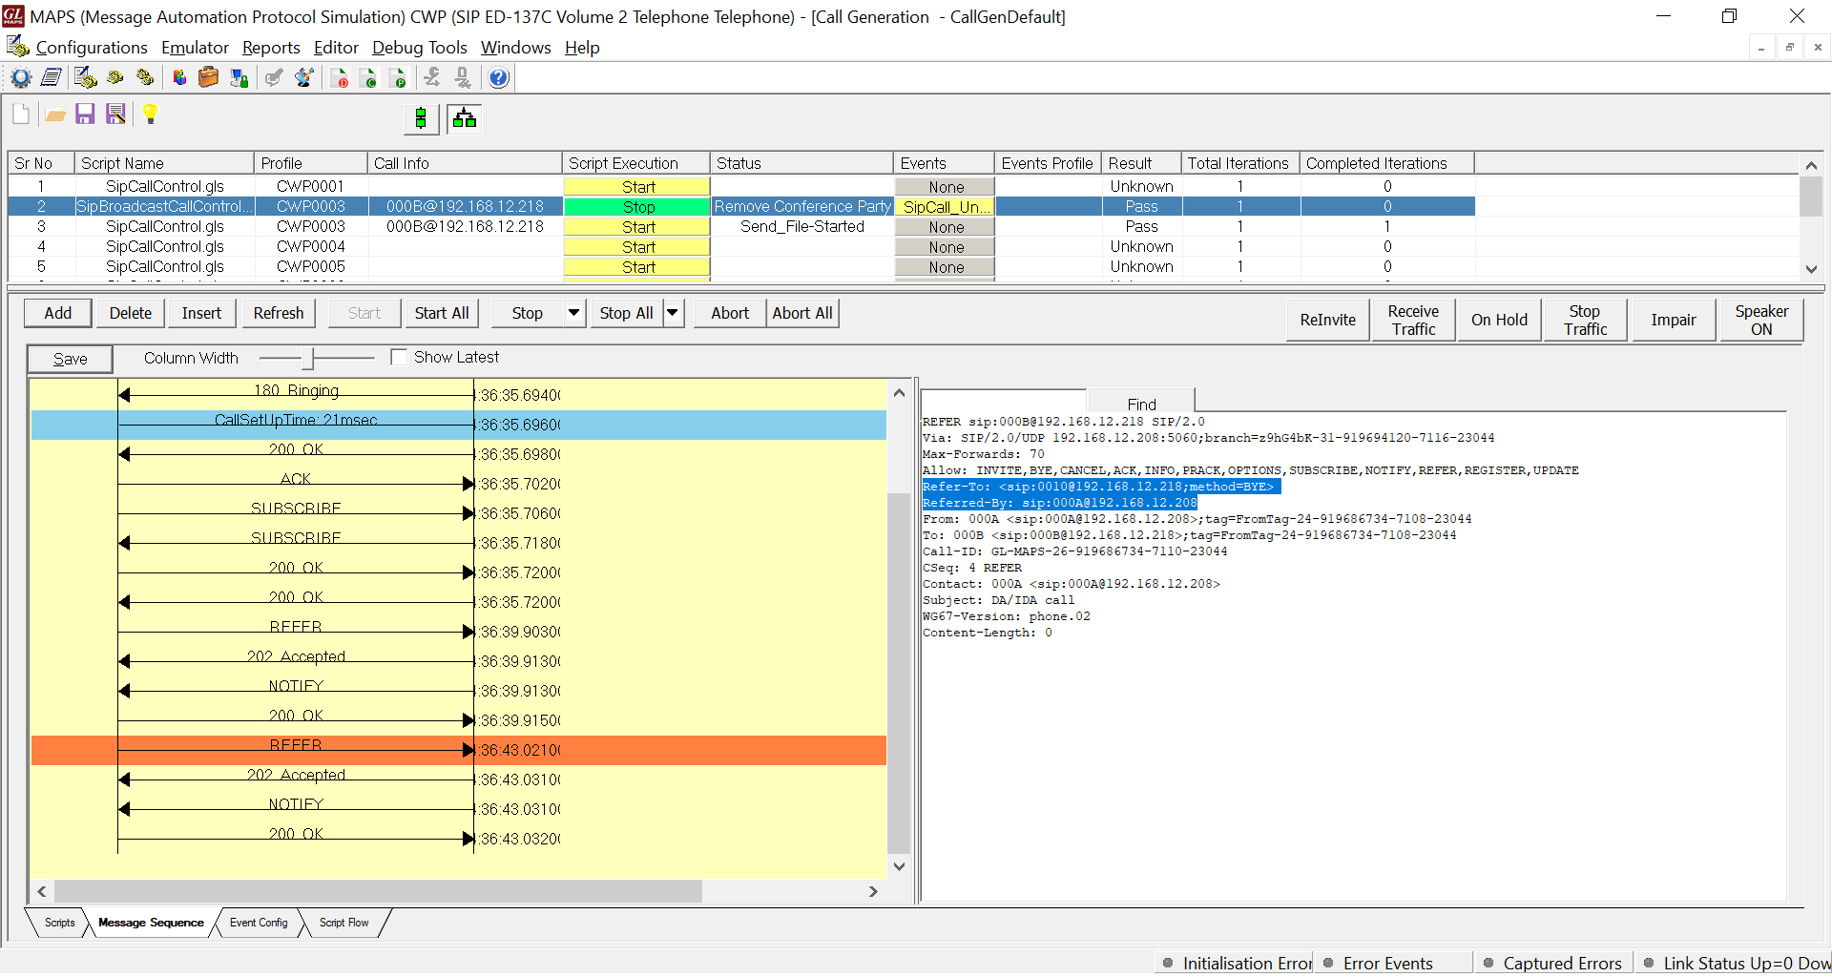Viewport: 1832px width, 977px height.
Task: Open the Editor menu
Action: click(x=336, y=48)
